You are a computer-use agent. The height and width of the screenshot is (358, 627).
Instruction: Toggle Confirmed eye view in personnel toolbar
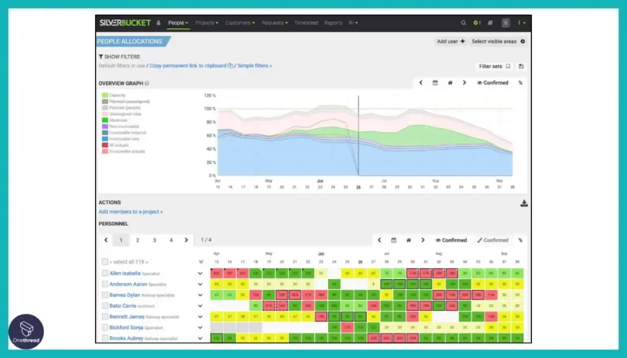click(451, 240)
